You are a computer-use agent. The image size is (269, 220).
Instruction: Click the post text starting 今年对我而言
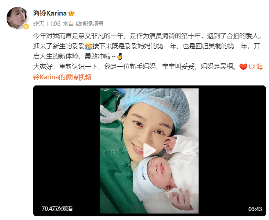click(148, 46)
